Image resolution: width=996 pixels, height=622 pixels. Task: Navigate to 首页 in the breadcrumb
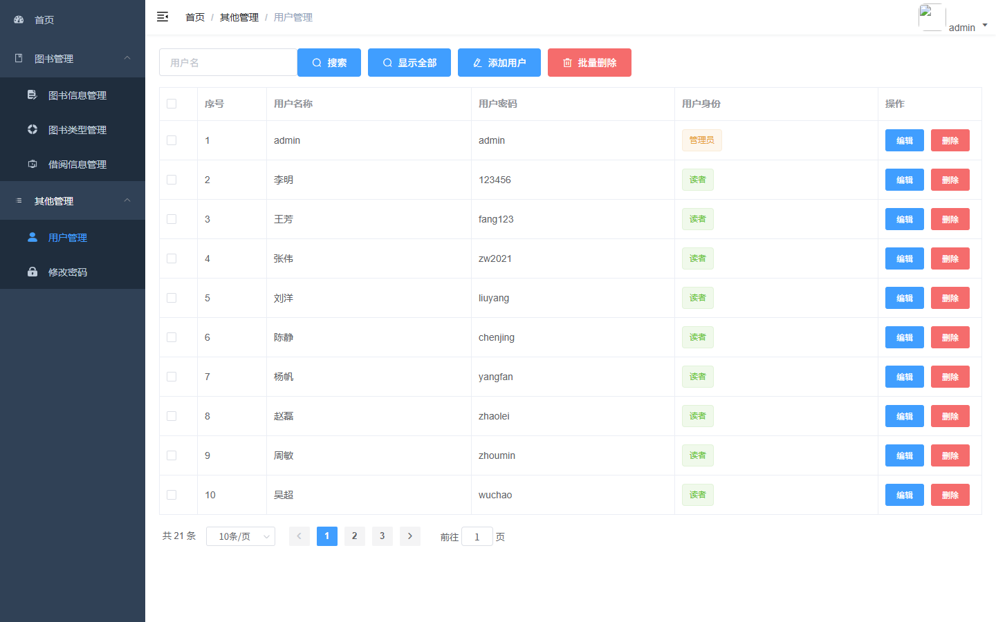(195, 17)
